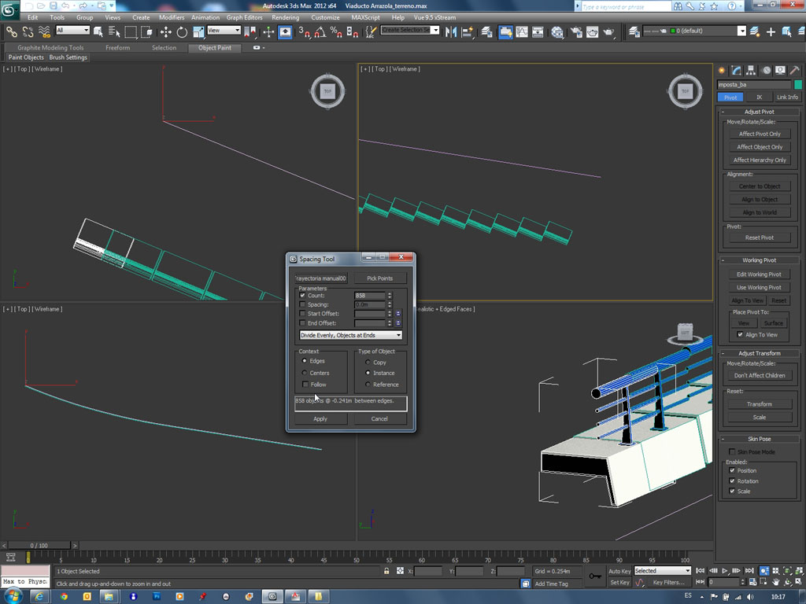Viewport: 806px width, 604px height.
Task: Toggle Select and Manipulate icon
Action: [x=269, y=31]
